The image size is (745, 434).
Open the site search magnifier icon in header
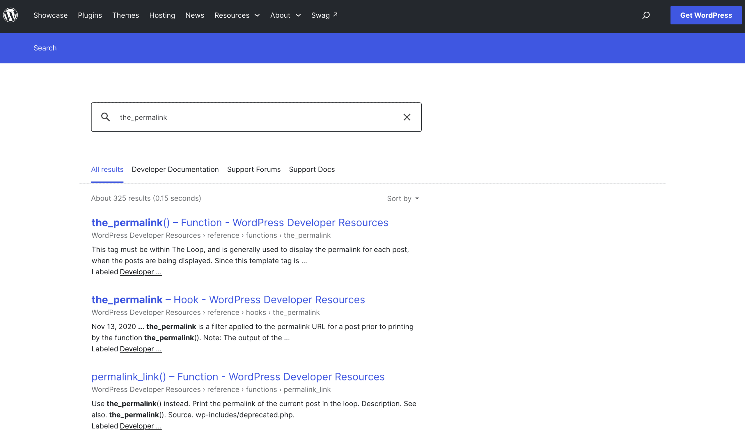[646, 15]
